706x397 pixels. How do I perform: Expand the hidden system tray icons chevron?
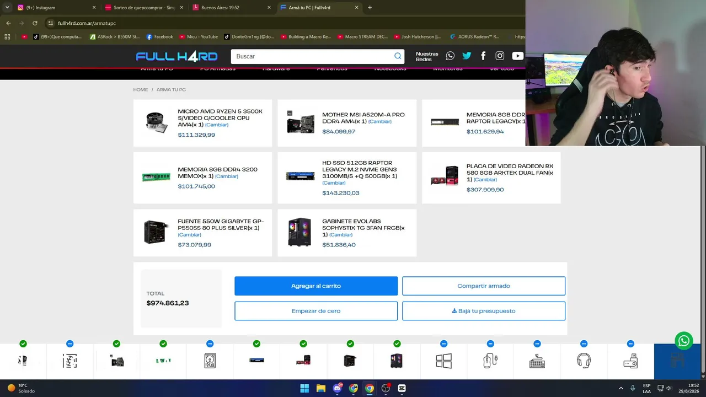(x=621, y=388)
